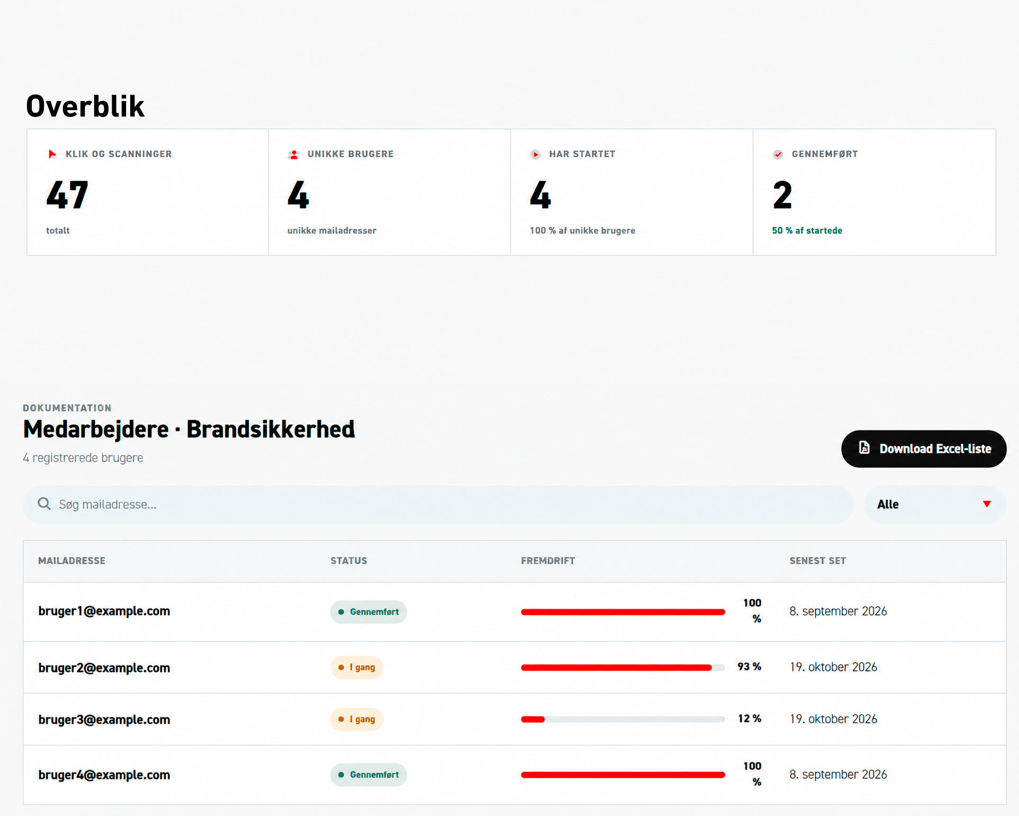Click the 19. oktober 2026 date for bruger2
This screenshot has width=1019, height=816.
click(833, 667)
